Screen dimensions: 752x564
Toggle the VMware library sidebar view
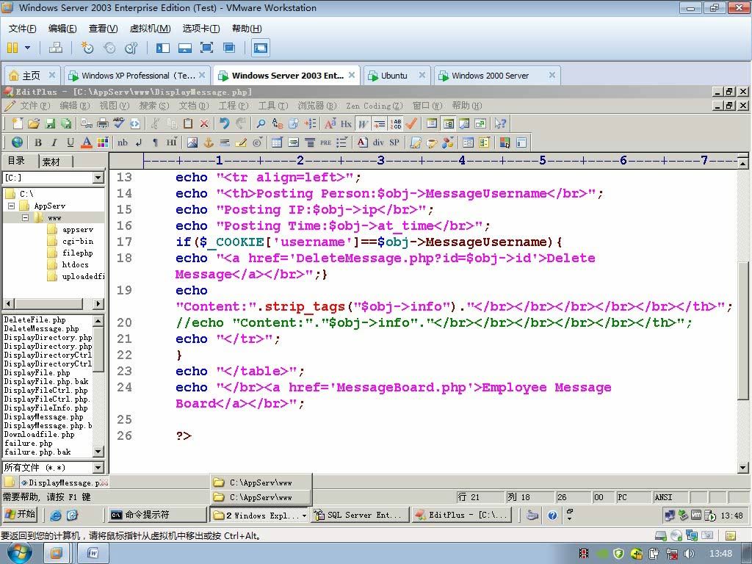coord(163,48)
